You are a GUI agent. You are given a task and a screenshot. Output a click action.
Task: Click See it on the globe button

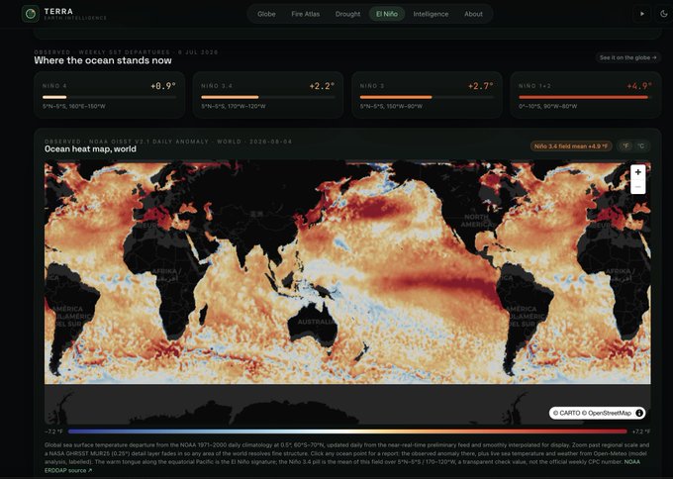[x=627, y=57]
